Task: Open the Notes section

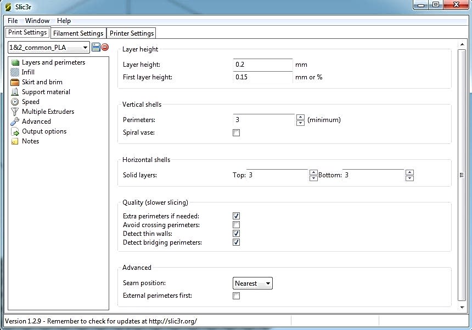Action: [30, 141]
